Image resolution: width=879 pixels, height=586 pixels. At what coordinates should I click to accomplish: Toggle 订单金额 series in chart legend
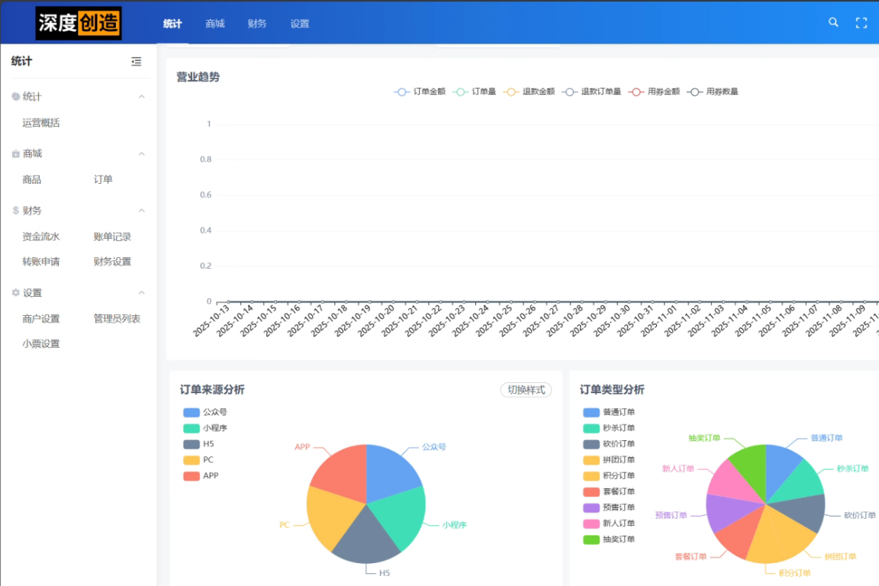[401, 92]
